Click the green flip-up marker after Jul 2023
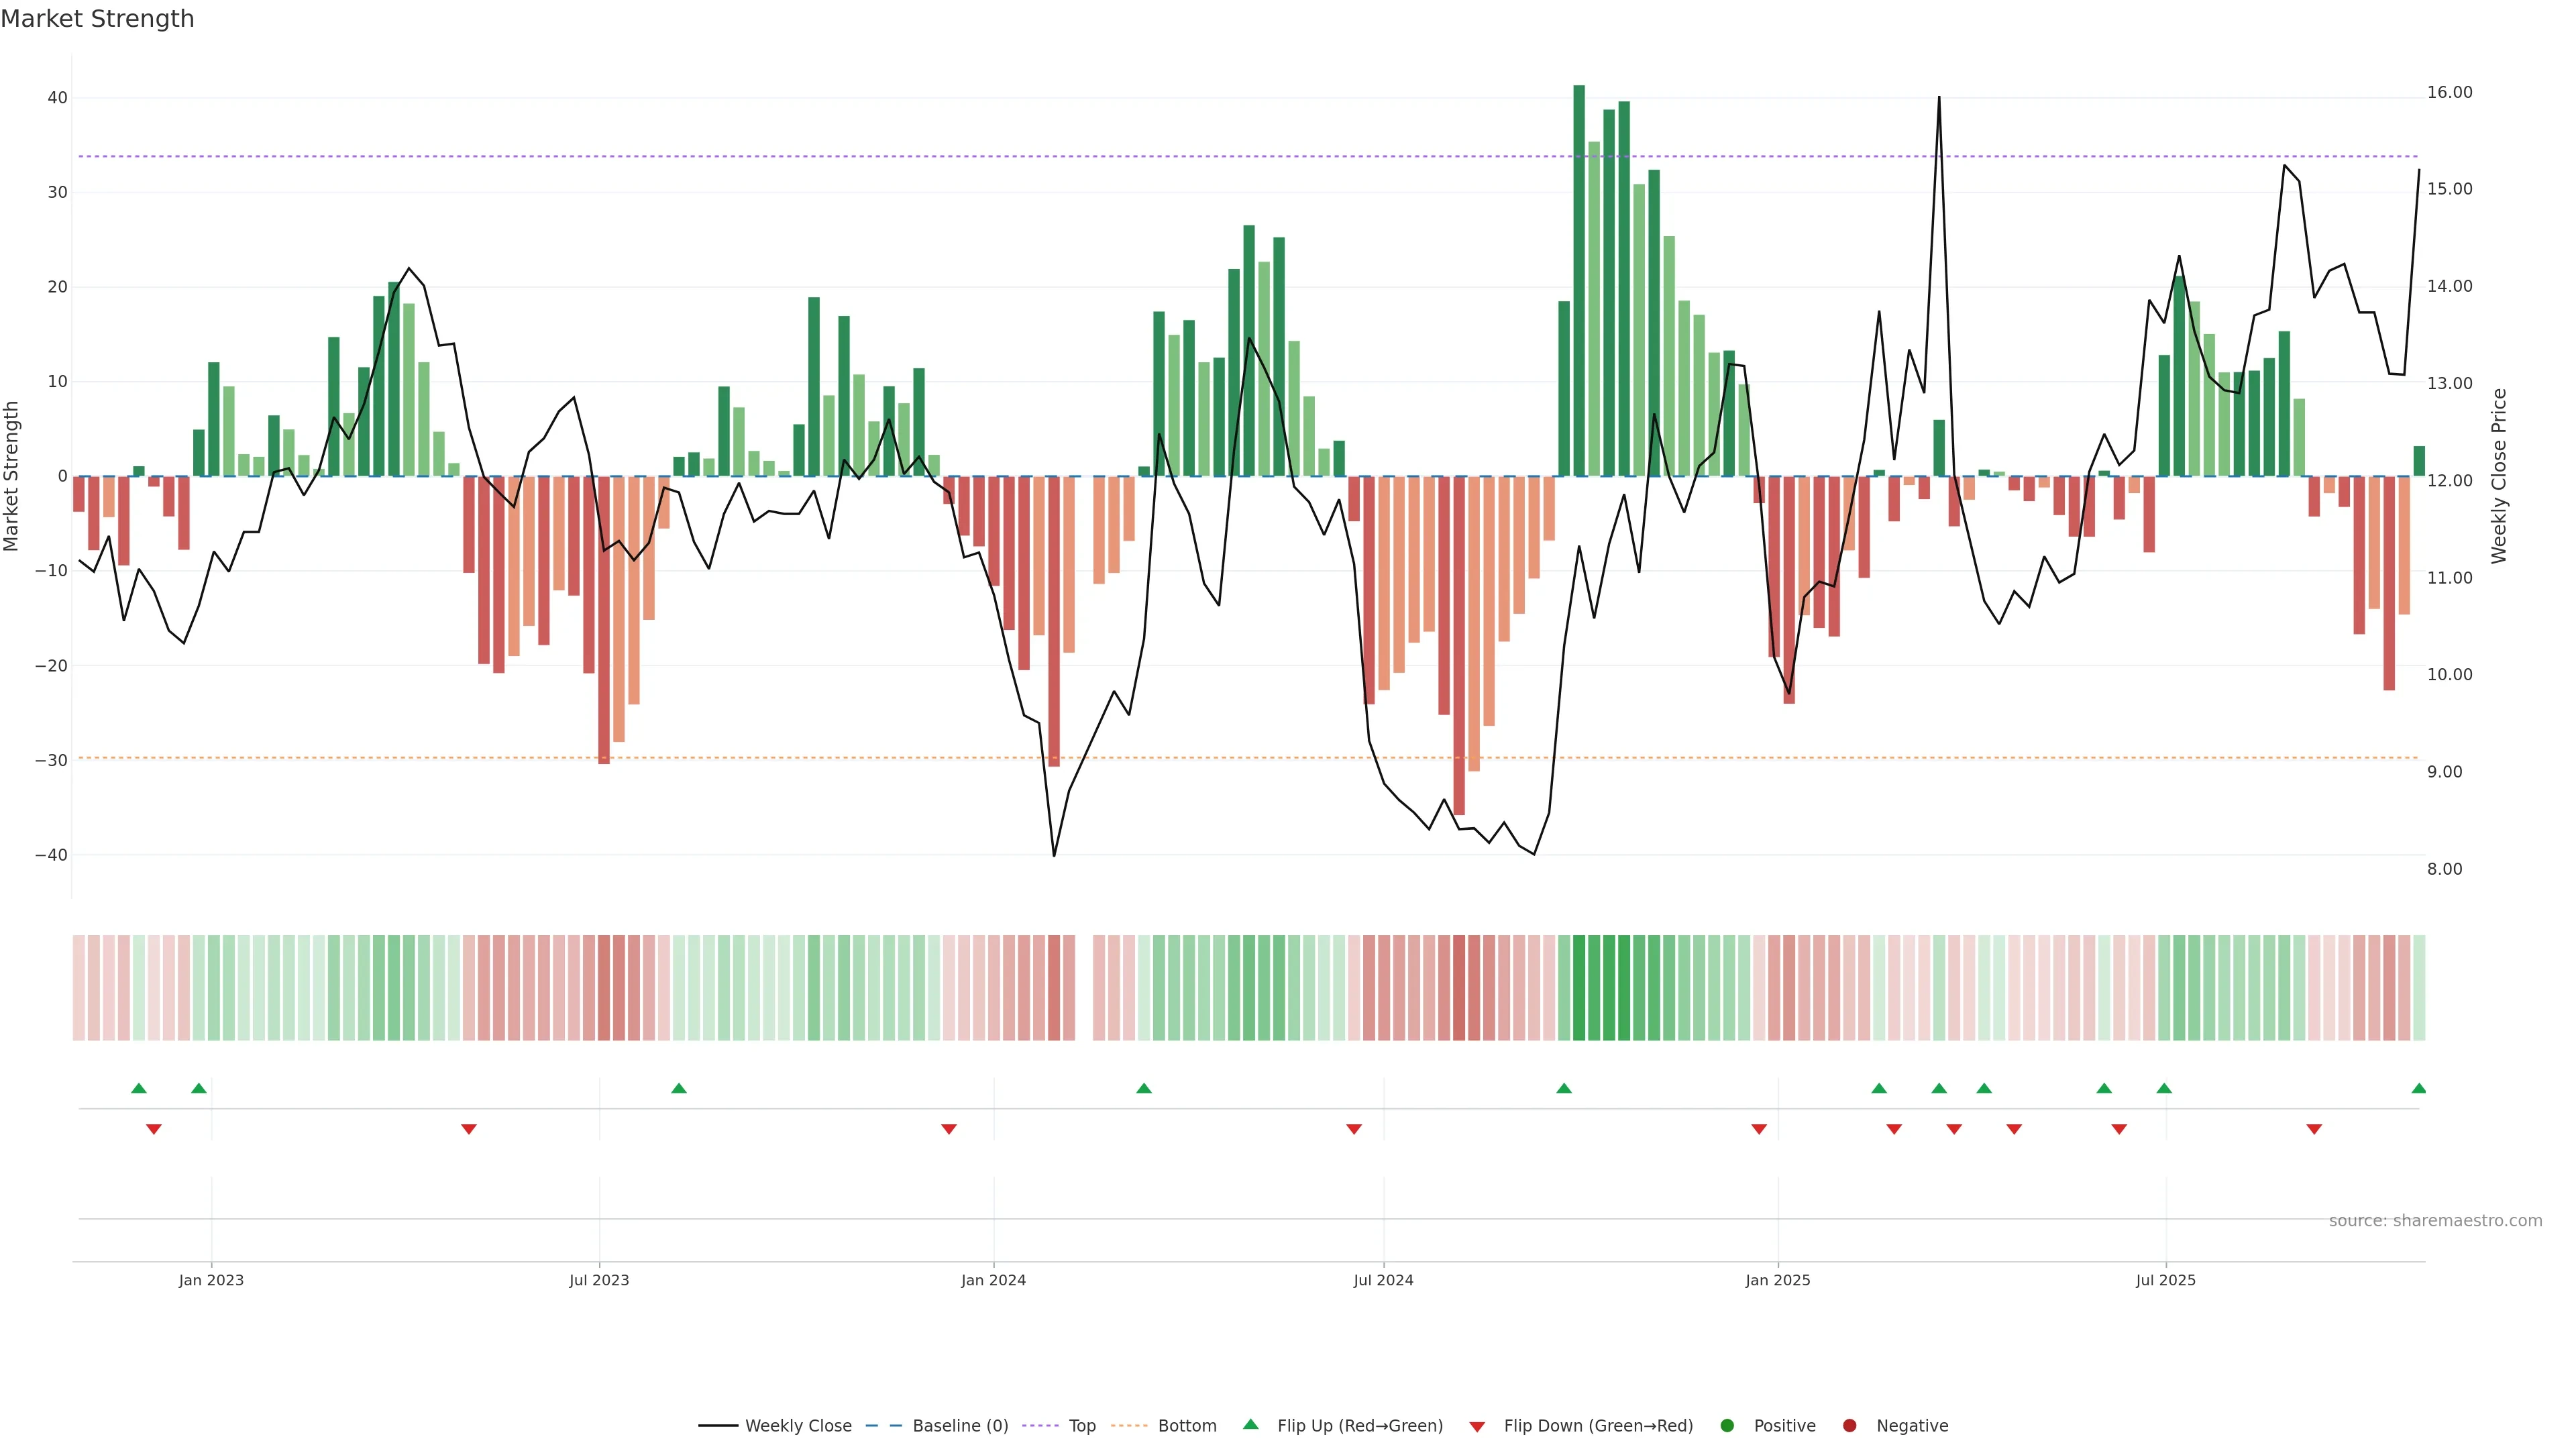The image size is (2576, 1449). (x=679, y=1088)
